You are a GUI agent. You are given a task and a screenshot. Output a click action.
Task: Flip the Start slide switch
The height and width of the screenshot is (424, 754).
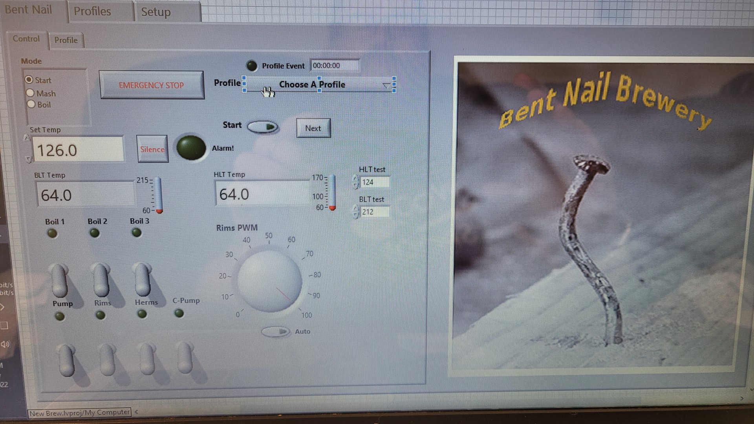[x=263, y=126]
